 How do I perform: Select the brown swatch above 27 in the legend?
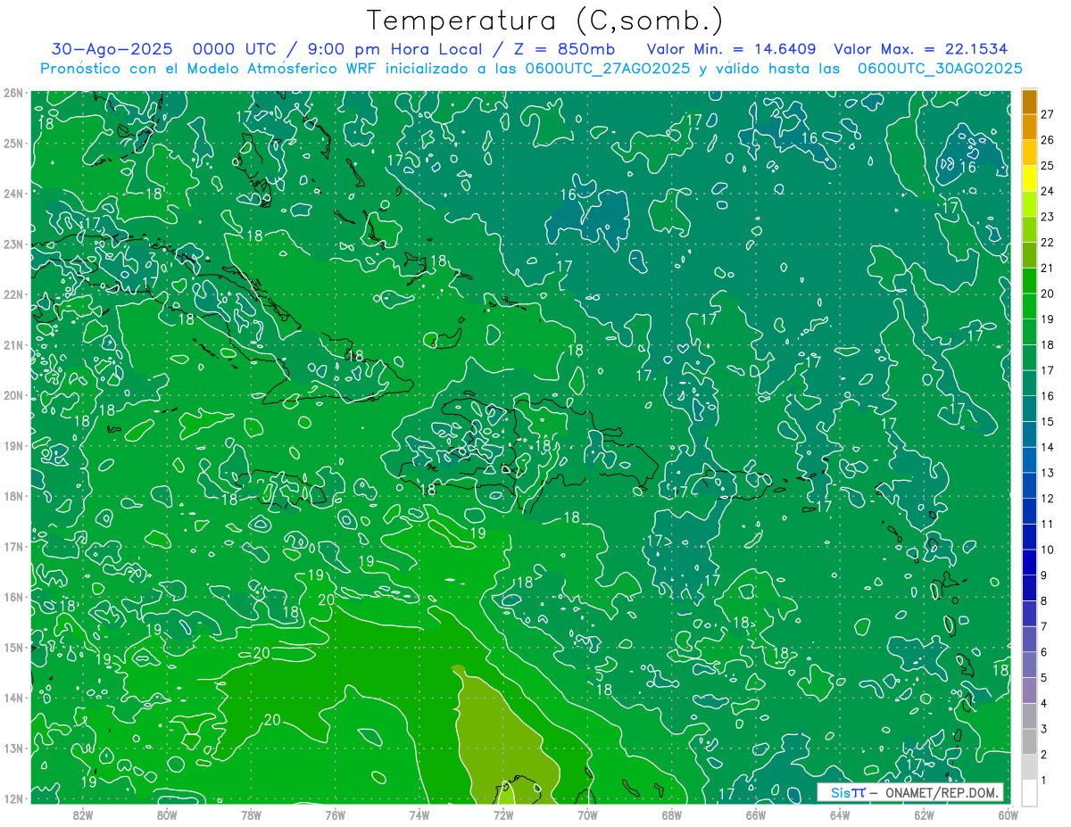pyautogui.click(x=1029, y=102)
